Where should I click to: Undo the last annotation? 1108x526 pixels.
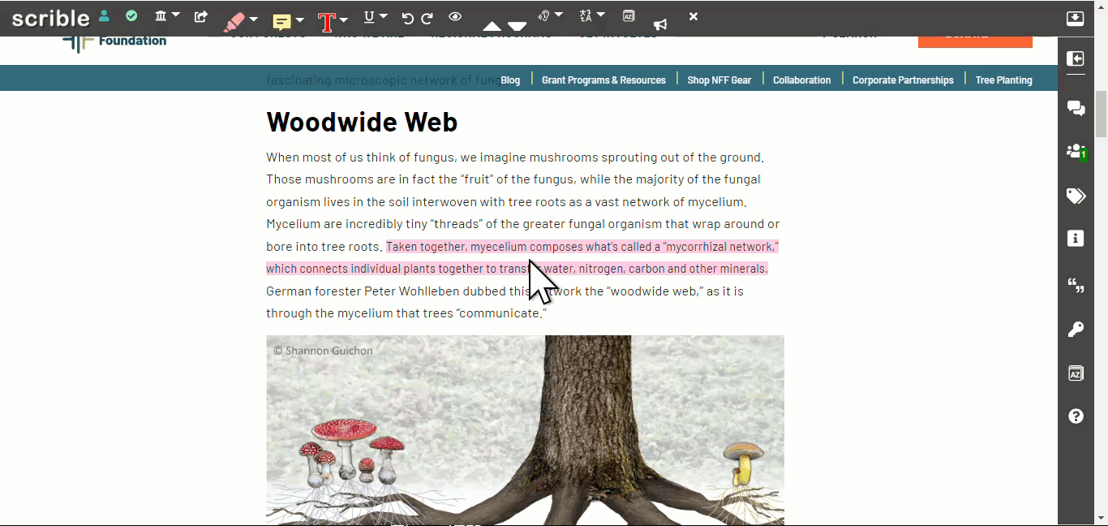pos(407,18)
